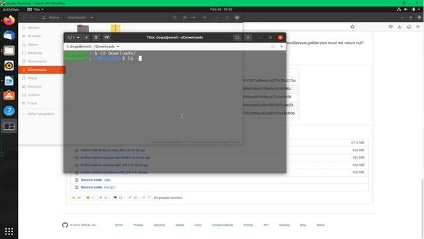Viewport: 424px width, 239px height.
Task: Open the Files app in the dock
Action: click(x=9, y=50)
